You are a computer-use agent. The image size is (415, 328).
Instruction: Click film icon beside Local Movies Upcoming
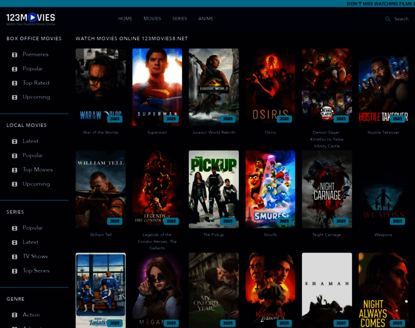point(15,184)
